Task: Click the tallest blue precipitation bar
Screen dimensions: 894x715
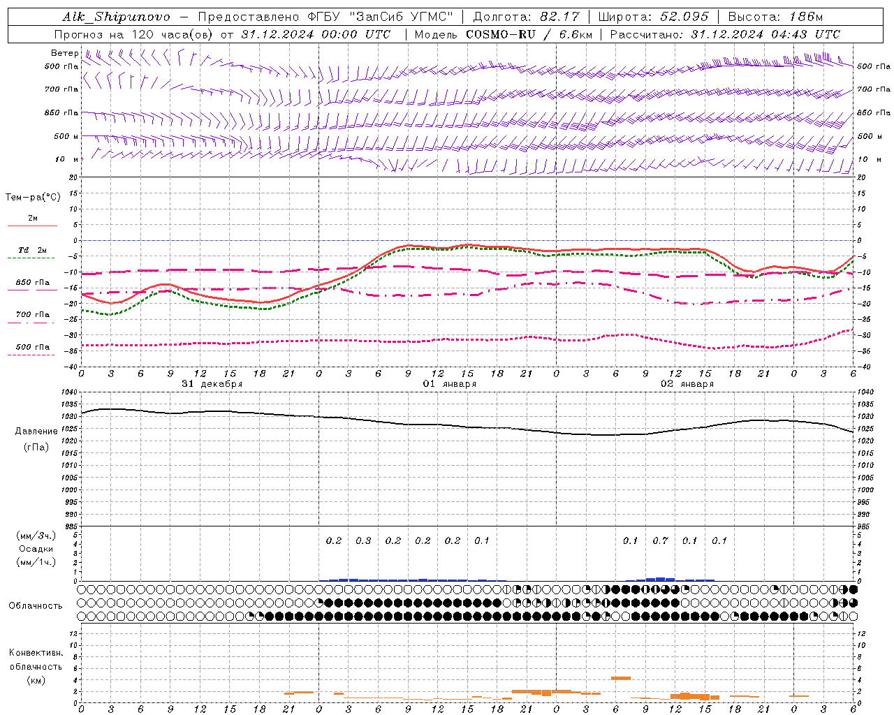Action: tap(660, 579)
